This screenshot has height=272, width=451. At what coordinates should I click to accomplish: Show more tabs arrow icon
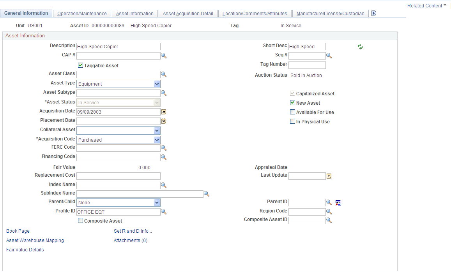374,13
